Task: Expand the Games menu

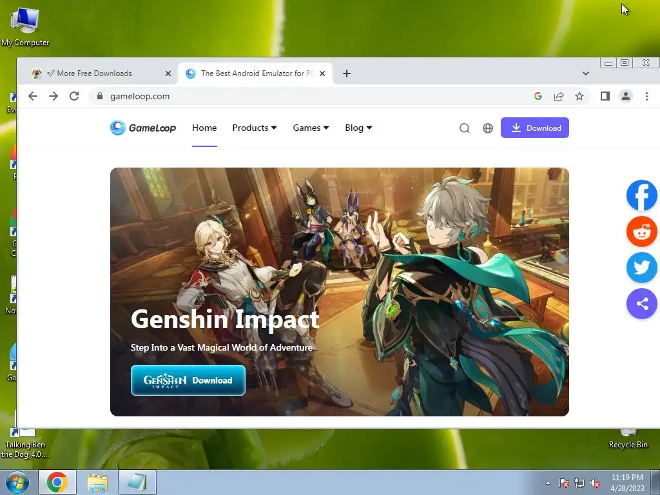Action: [x=311, y=128]
